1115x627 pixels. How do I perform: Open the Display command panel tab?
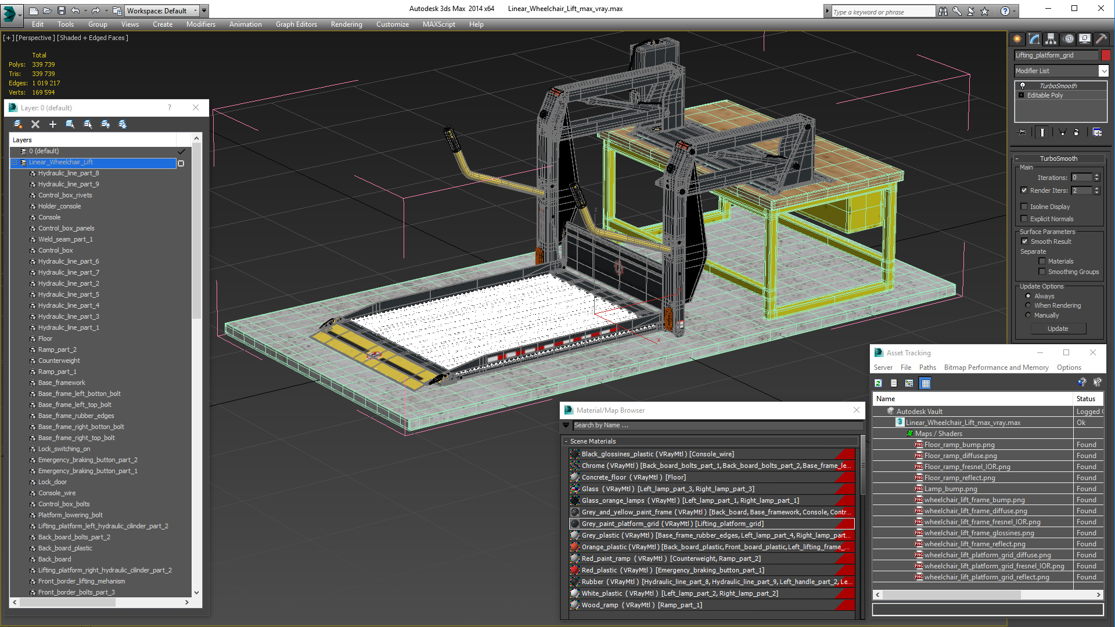click(1085, 39)
